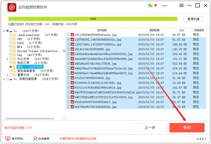The width and height of the screenshot is (211, 144).
Task: Tick the checkbox for the img folder
Action: [11, 55]
